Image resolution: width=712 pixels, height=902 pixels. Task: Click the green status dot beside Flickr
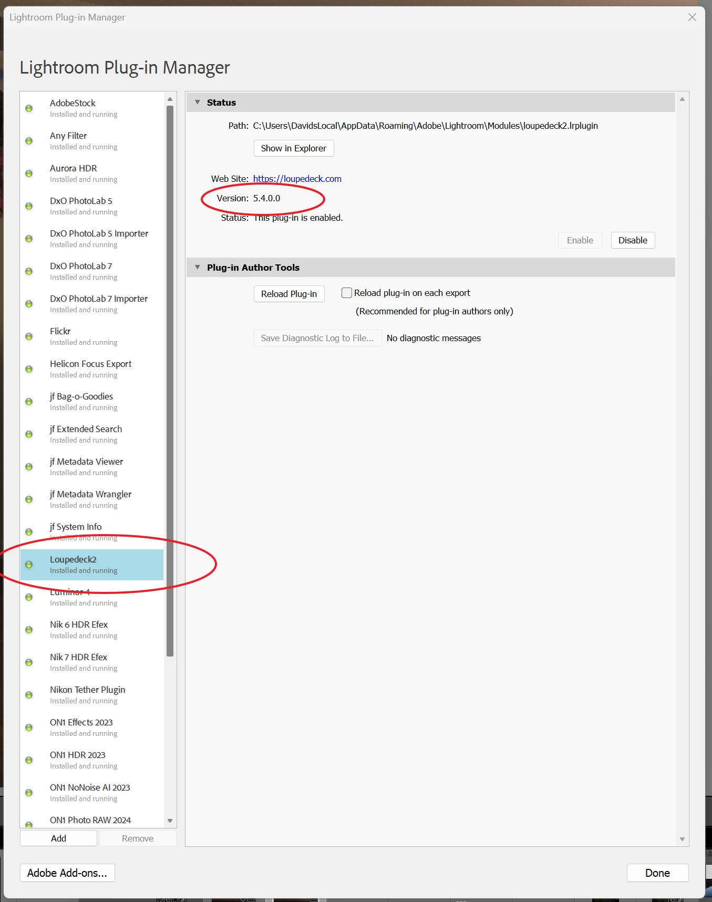click(29, 336)
